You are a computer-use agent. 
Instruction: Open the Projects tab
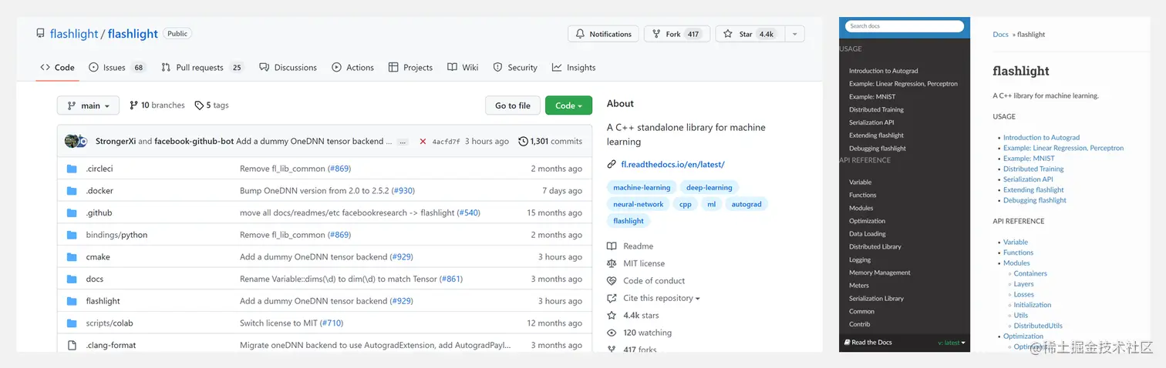click(x=410, y=68)
